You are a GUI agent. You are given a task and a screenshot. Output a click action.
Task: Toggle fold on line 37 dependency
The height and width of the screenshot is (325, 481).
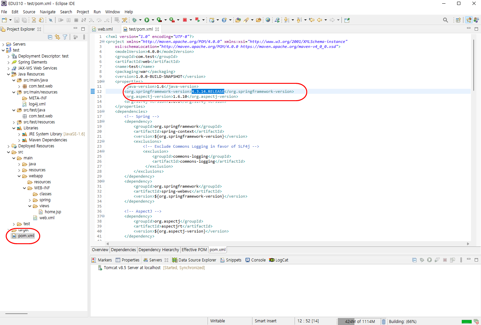(x=103, y=216)
